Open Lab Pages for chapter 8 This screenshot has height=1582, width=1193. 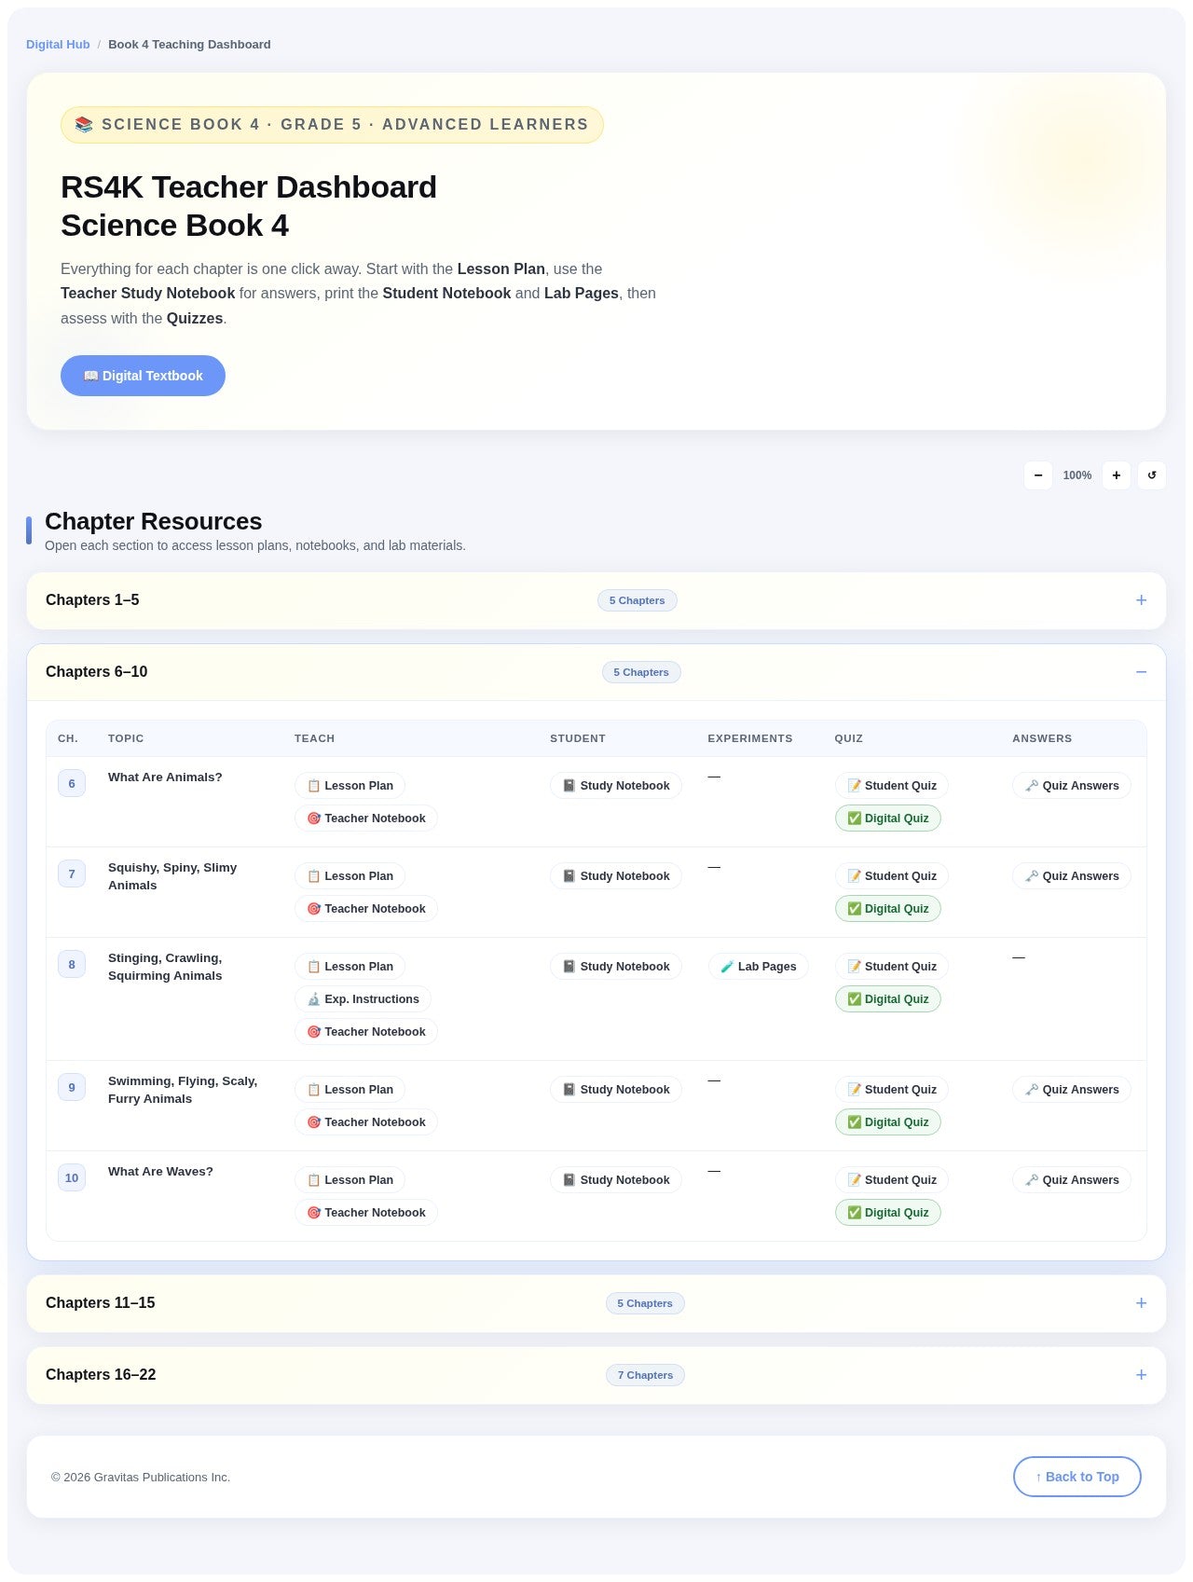pyautogui.click(x=759, y=967)
